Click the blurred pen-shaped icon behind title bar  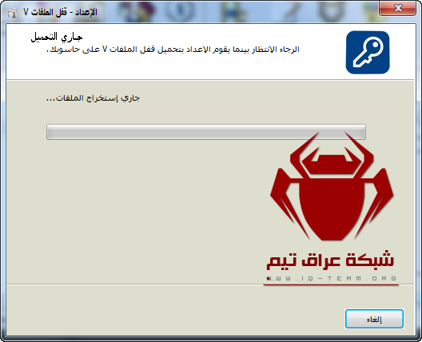point(291,11)
